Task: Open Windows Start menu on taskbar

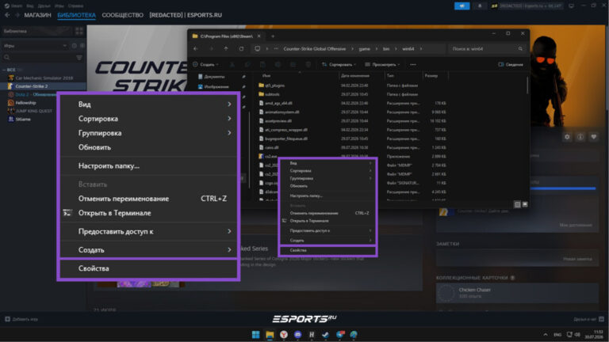Action: point(255,334)
